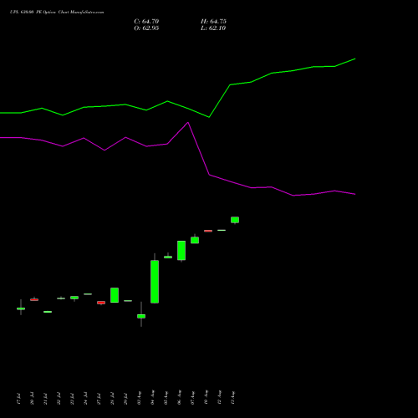
Task: Click the low value 'L: 62.10'
Action: (x=213, y=28)
